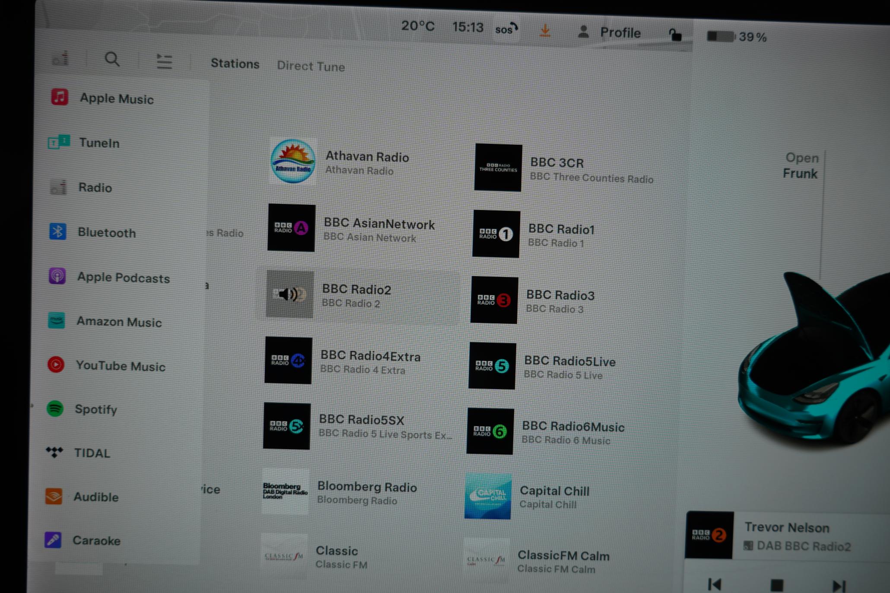Open YouTube Music source
890x593 pixels.
pyautogui.click(x=106, y=365)
